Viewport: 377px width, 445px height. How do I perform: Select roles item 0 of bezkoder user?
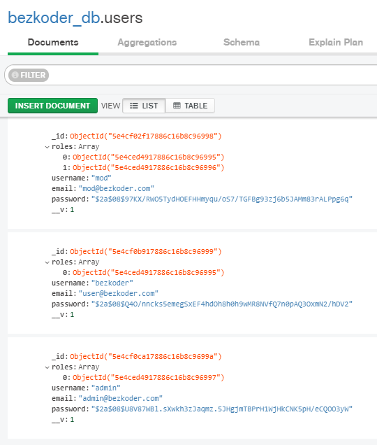[149, 273]
